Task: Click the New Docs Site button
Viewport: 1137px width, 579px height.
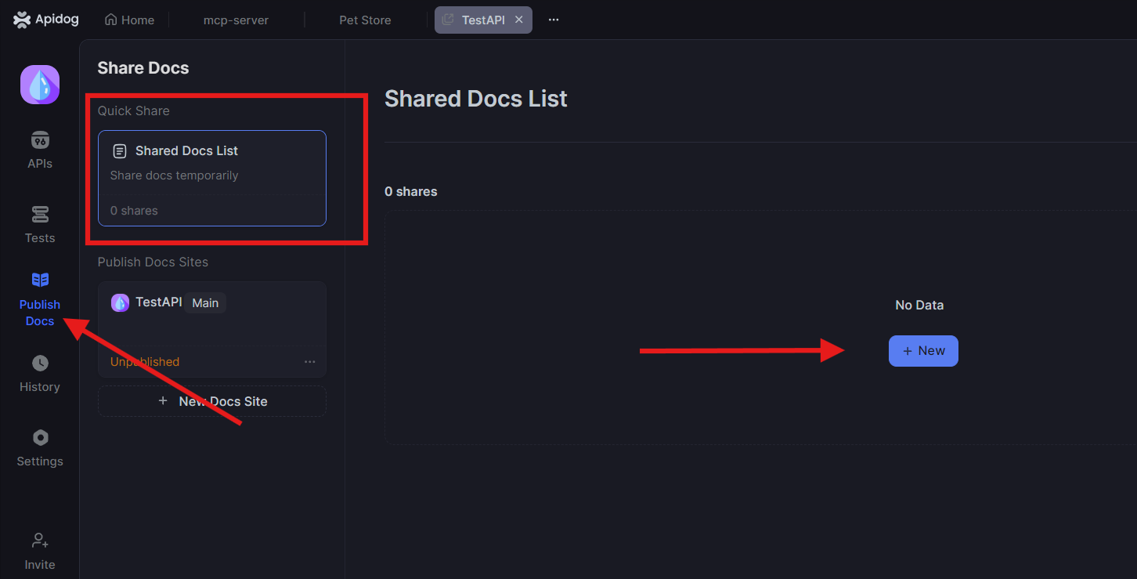Action: click(212, 401)
